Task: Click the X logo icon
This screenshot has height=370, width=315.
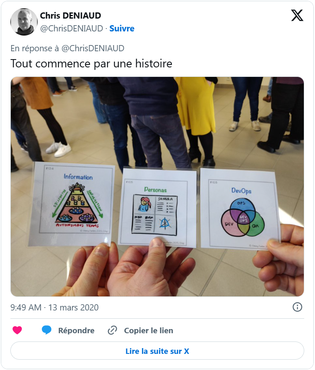Action: pyautogui.click(x=297, y=16)
